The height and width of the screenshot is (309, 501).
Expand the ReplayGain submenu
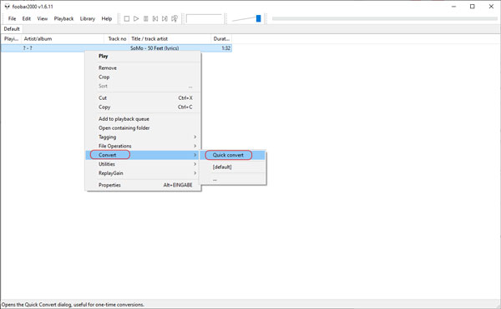[143, 173]
